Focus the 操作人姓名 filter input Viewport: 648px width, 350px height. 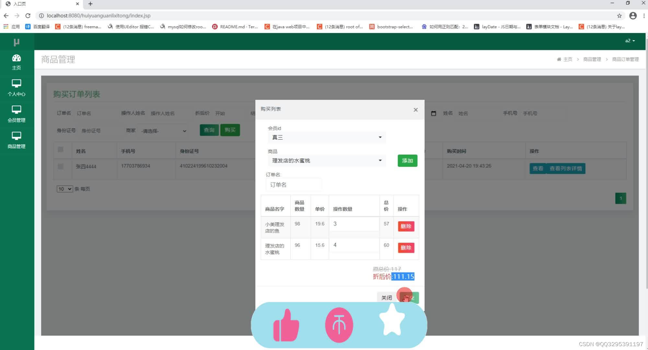(168, 113)
